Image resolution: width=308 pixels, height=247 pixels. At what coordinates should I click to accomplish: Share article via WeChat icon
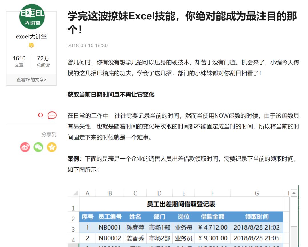pos(38,147)
